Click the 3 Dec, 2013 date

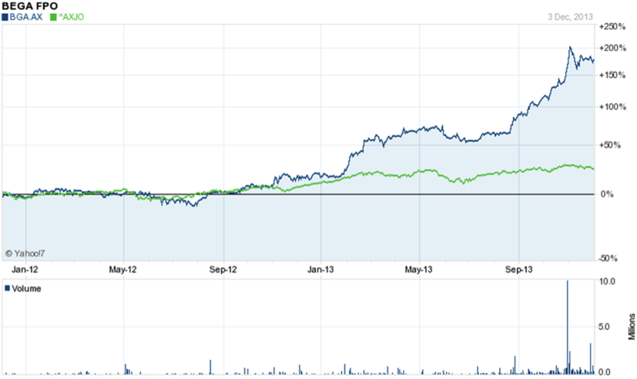click(x=570, y=17)
